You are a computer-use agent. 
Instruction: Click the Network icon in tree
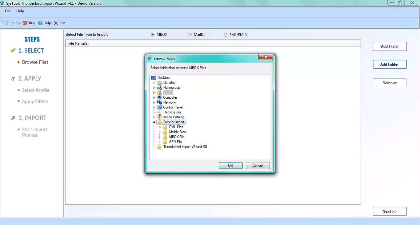click(x=159, y=102)
